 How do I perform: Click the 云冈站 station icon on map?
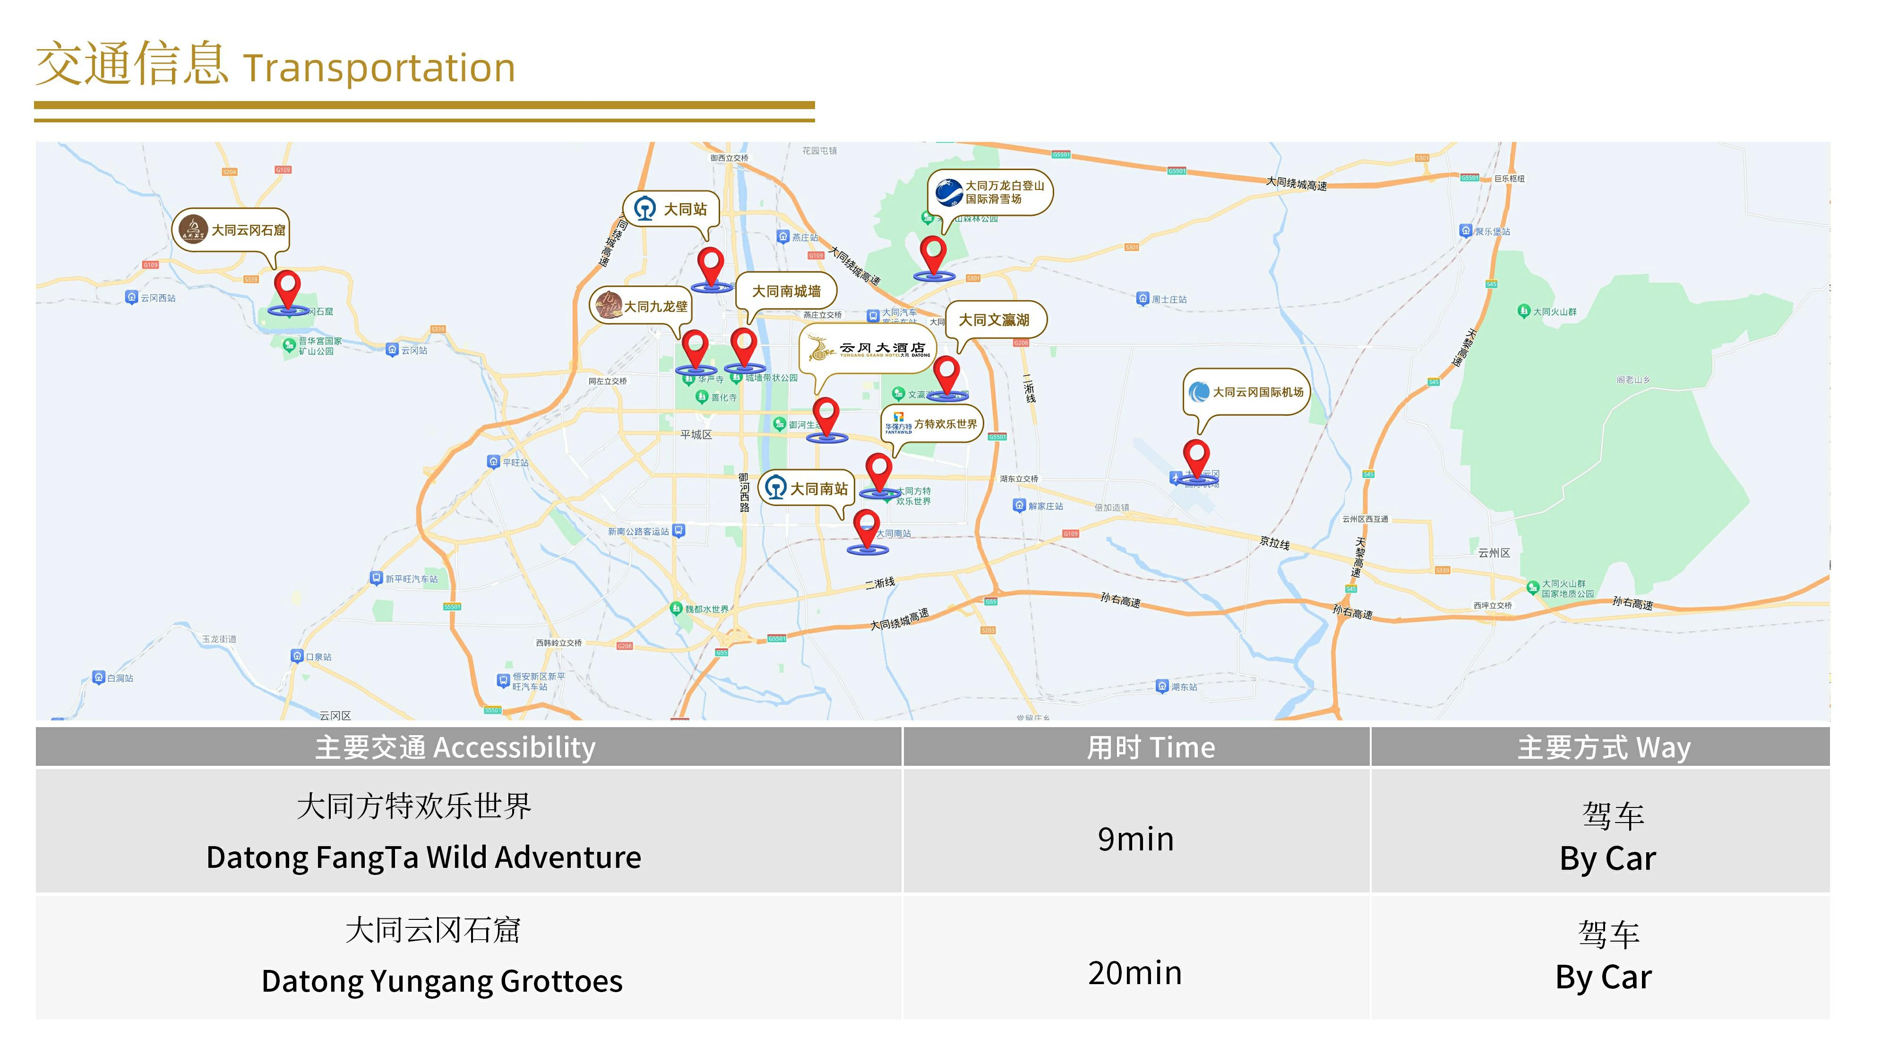point(392,350)
